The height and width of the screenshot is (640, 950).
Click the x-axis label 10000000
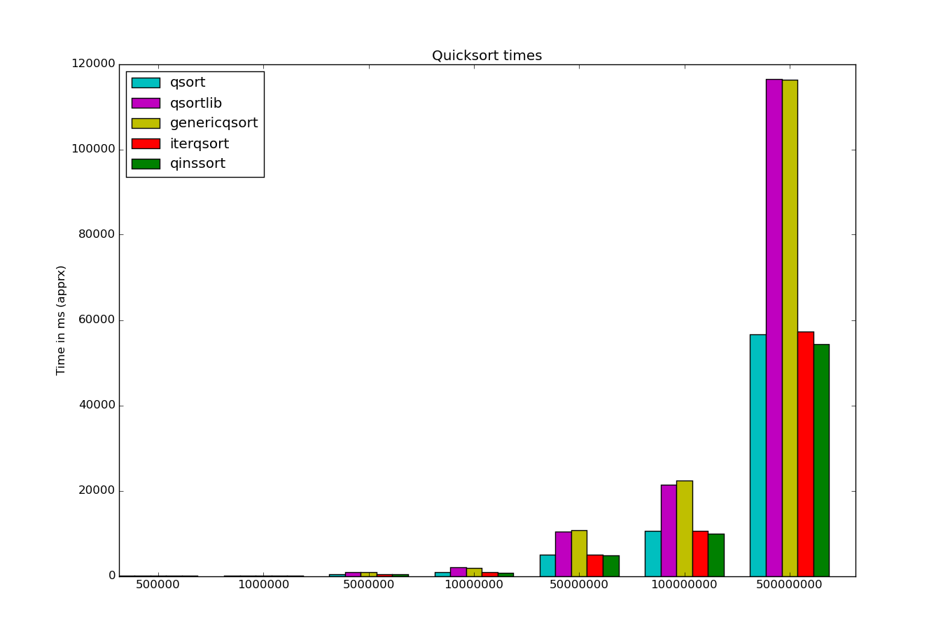pyautogui.click(x=474, y=585)
